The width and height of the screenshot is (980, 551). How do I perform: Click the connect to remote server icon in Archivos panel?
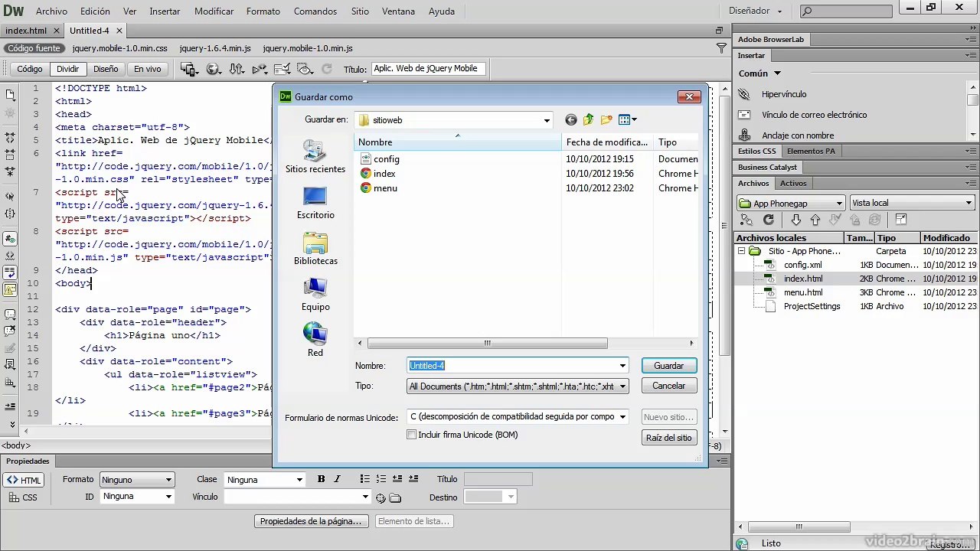coord(746,220)
